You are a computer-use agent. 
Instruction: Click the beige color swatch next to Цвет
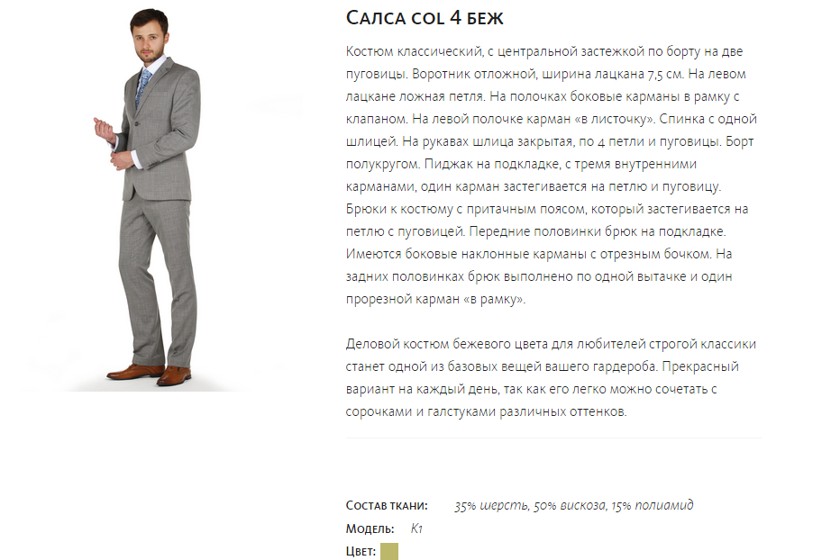point(389,552)
